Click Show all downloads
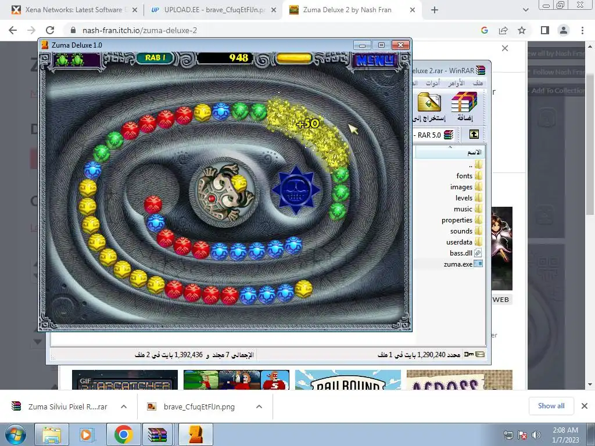This screenshot has width=595, height=446. tap(551, 406)
